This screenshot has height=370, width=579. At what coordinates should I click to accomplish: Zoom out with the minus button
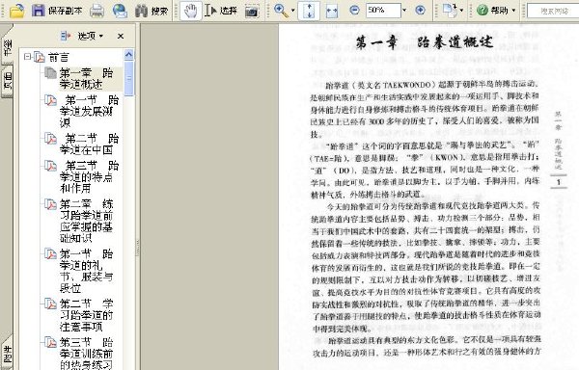[354, 10]
